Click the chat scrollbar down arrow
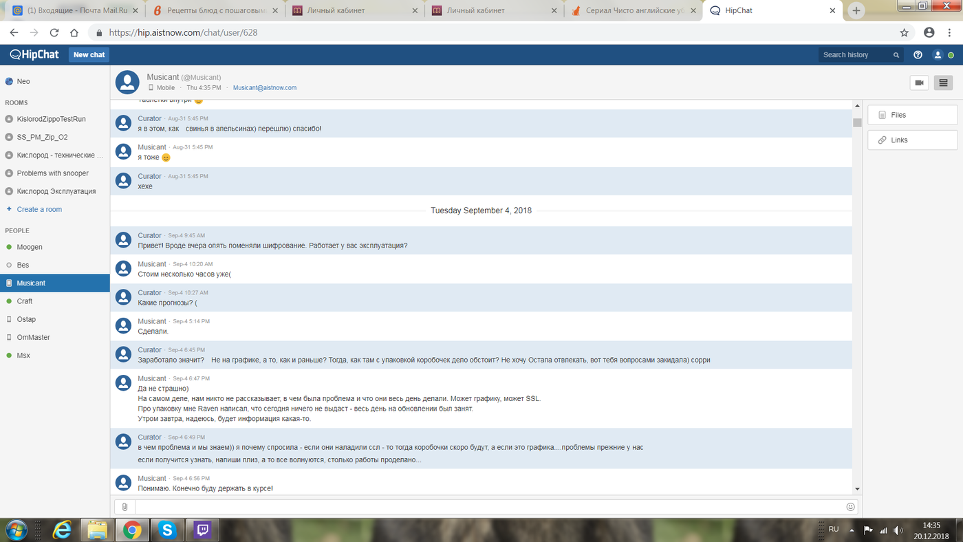 tap(857, 489)
